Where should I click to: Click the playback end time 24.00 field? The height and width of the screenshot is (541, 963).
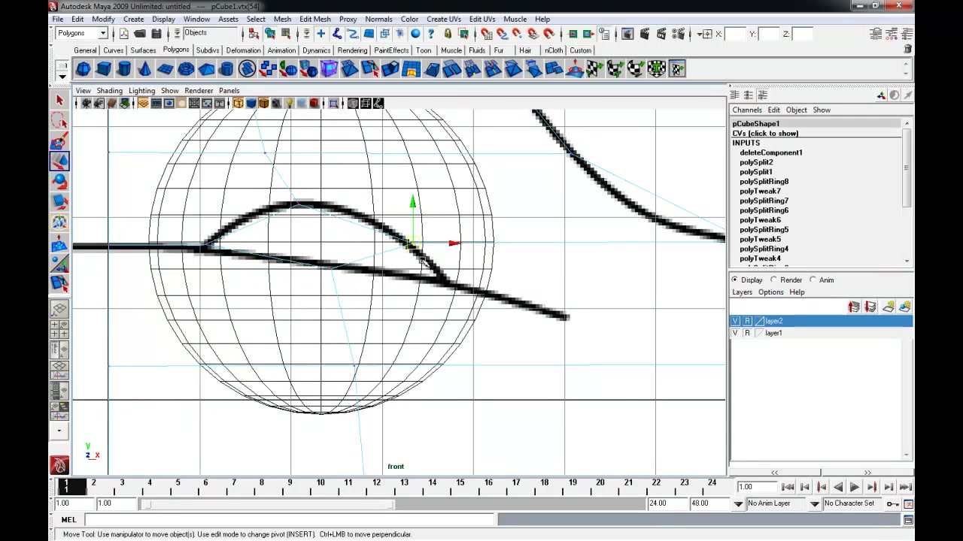pyautogui.click(x=667, y=503)
